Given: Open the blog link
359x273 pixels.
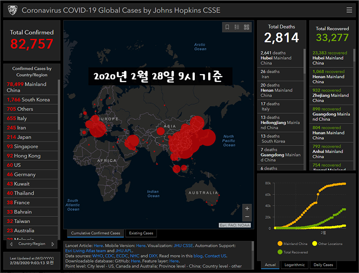Looking at the screenshot, I should [198, 256].
